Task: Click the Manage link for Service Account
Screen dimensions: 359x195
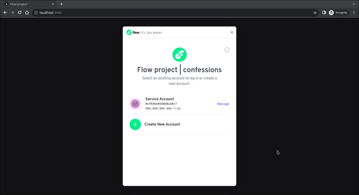Action: point(223,104)
